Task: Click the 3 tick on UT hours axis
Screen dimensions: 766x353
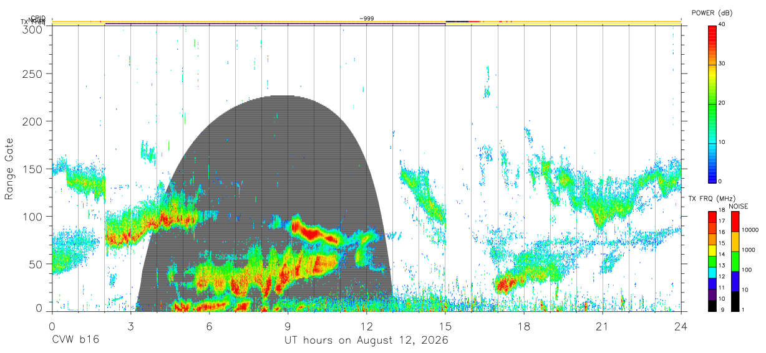Action: (x=130, y=326)
